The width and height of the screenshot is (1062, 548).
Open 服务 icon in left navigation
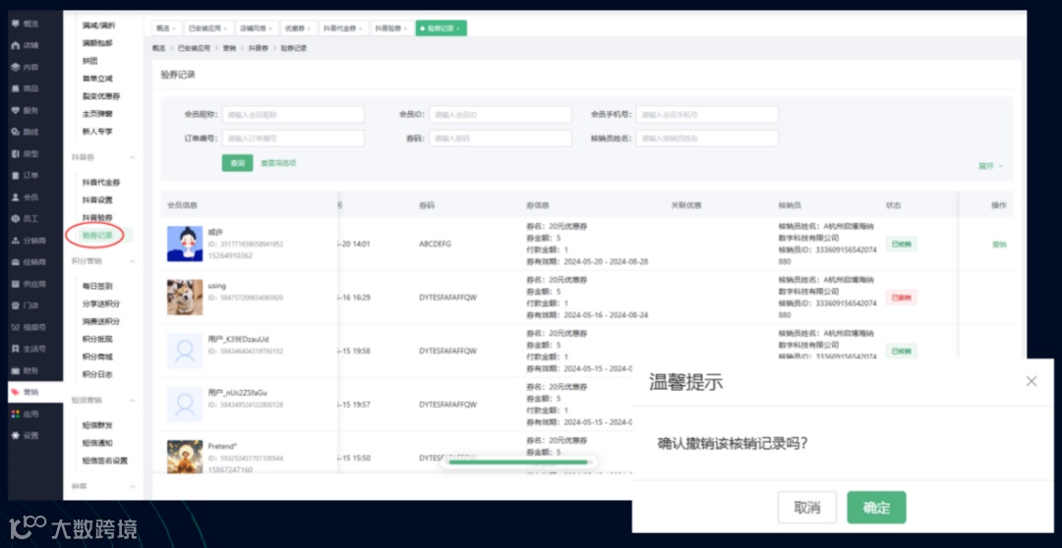point(16,110)
